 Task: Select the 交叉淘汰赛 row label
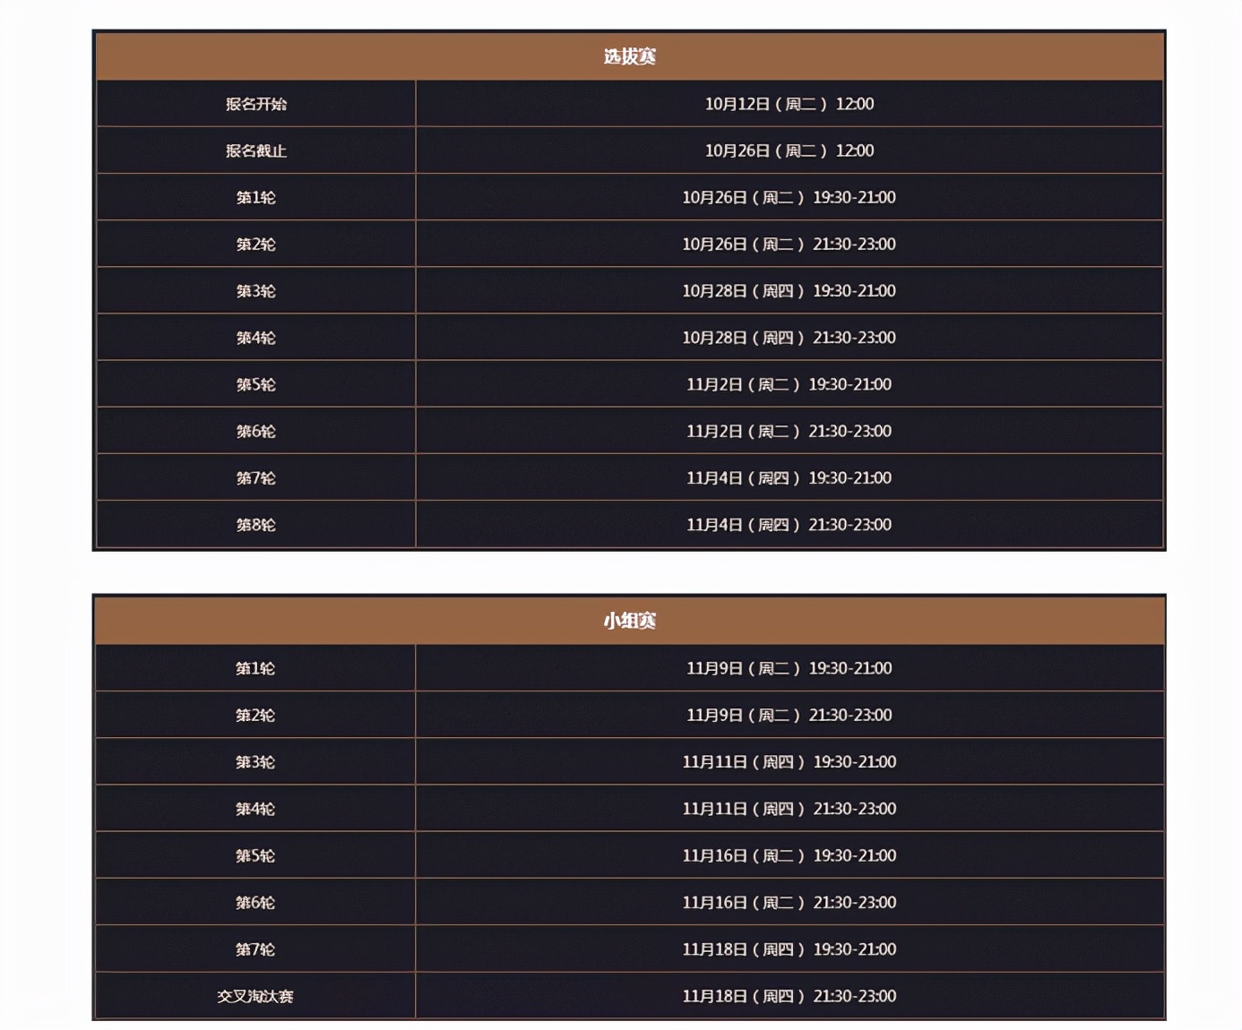coord(255,996)
